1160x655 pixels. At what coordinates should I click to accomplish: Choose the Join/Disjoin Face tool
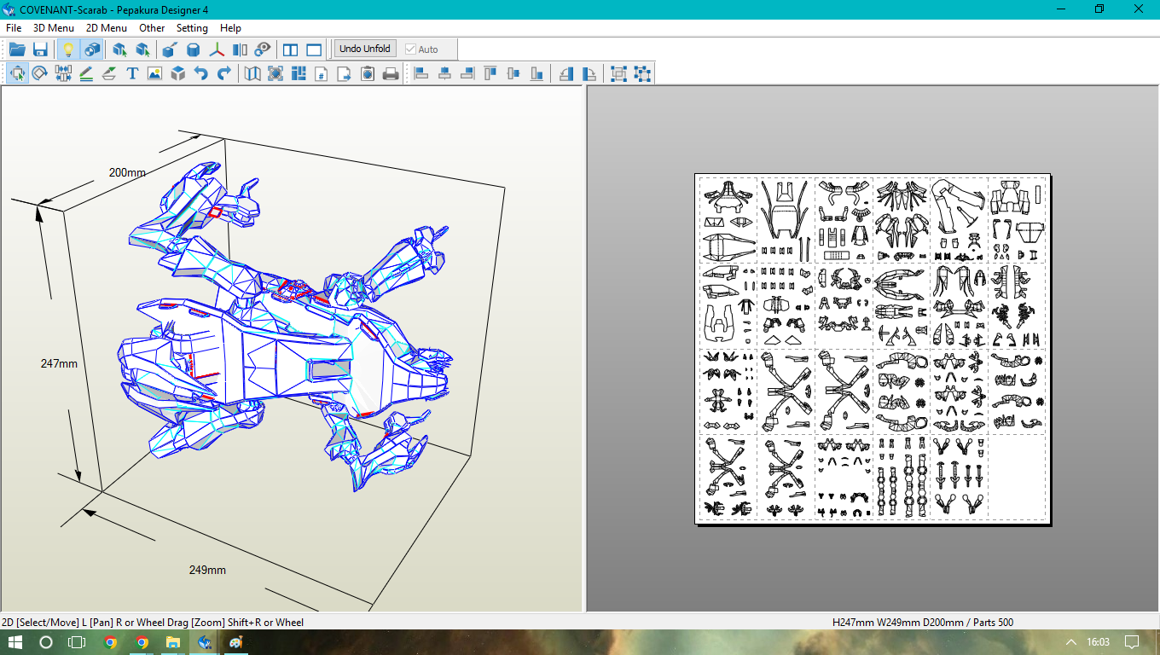(63, 74)
